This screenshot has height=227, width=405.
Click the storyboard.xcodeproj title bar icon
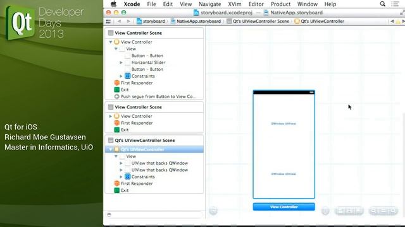click(196, 13)
